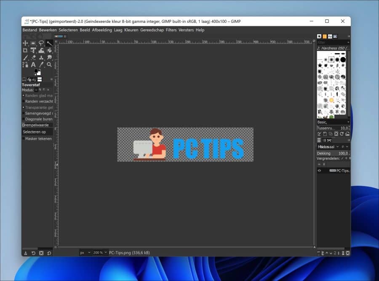Screen dimensions: 379x281
Task: Switch to the Brushes tab
Action: (x=319, y=36)
